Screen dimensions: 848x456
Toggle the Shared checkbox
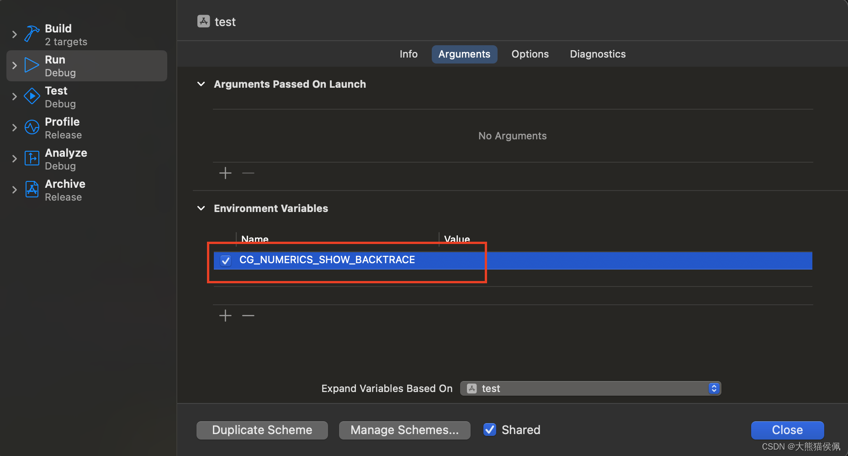point(490,429)
